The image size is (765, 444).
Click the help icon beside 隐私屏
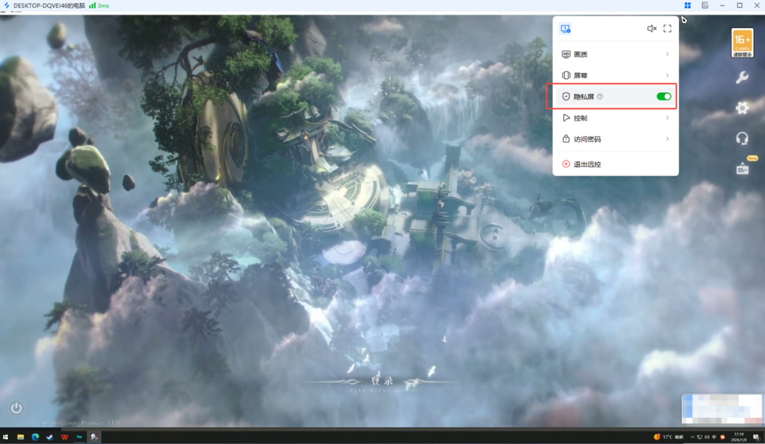[x=600, y=96]
